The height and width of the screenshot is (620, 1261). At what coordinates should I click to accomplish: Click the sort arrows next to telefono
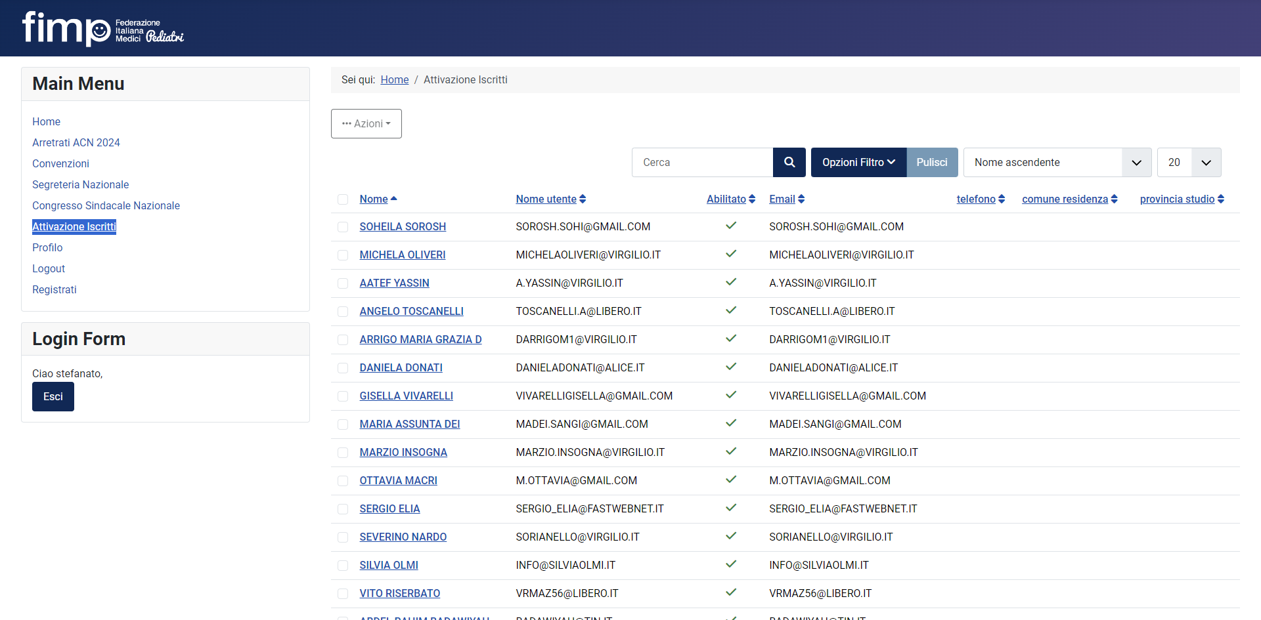1002,199
